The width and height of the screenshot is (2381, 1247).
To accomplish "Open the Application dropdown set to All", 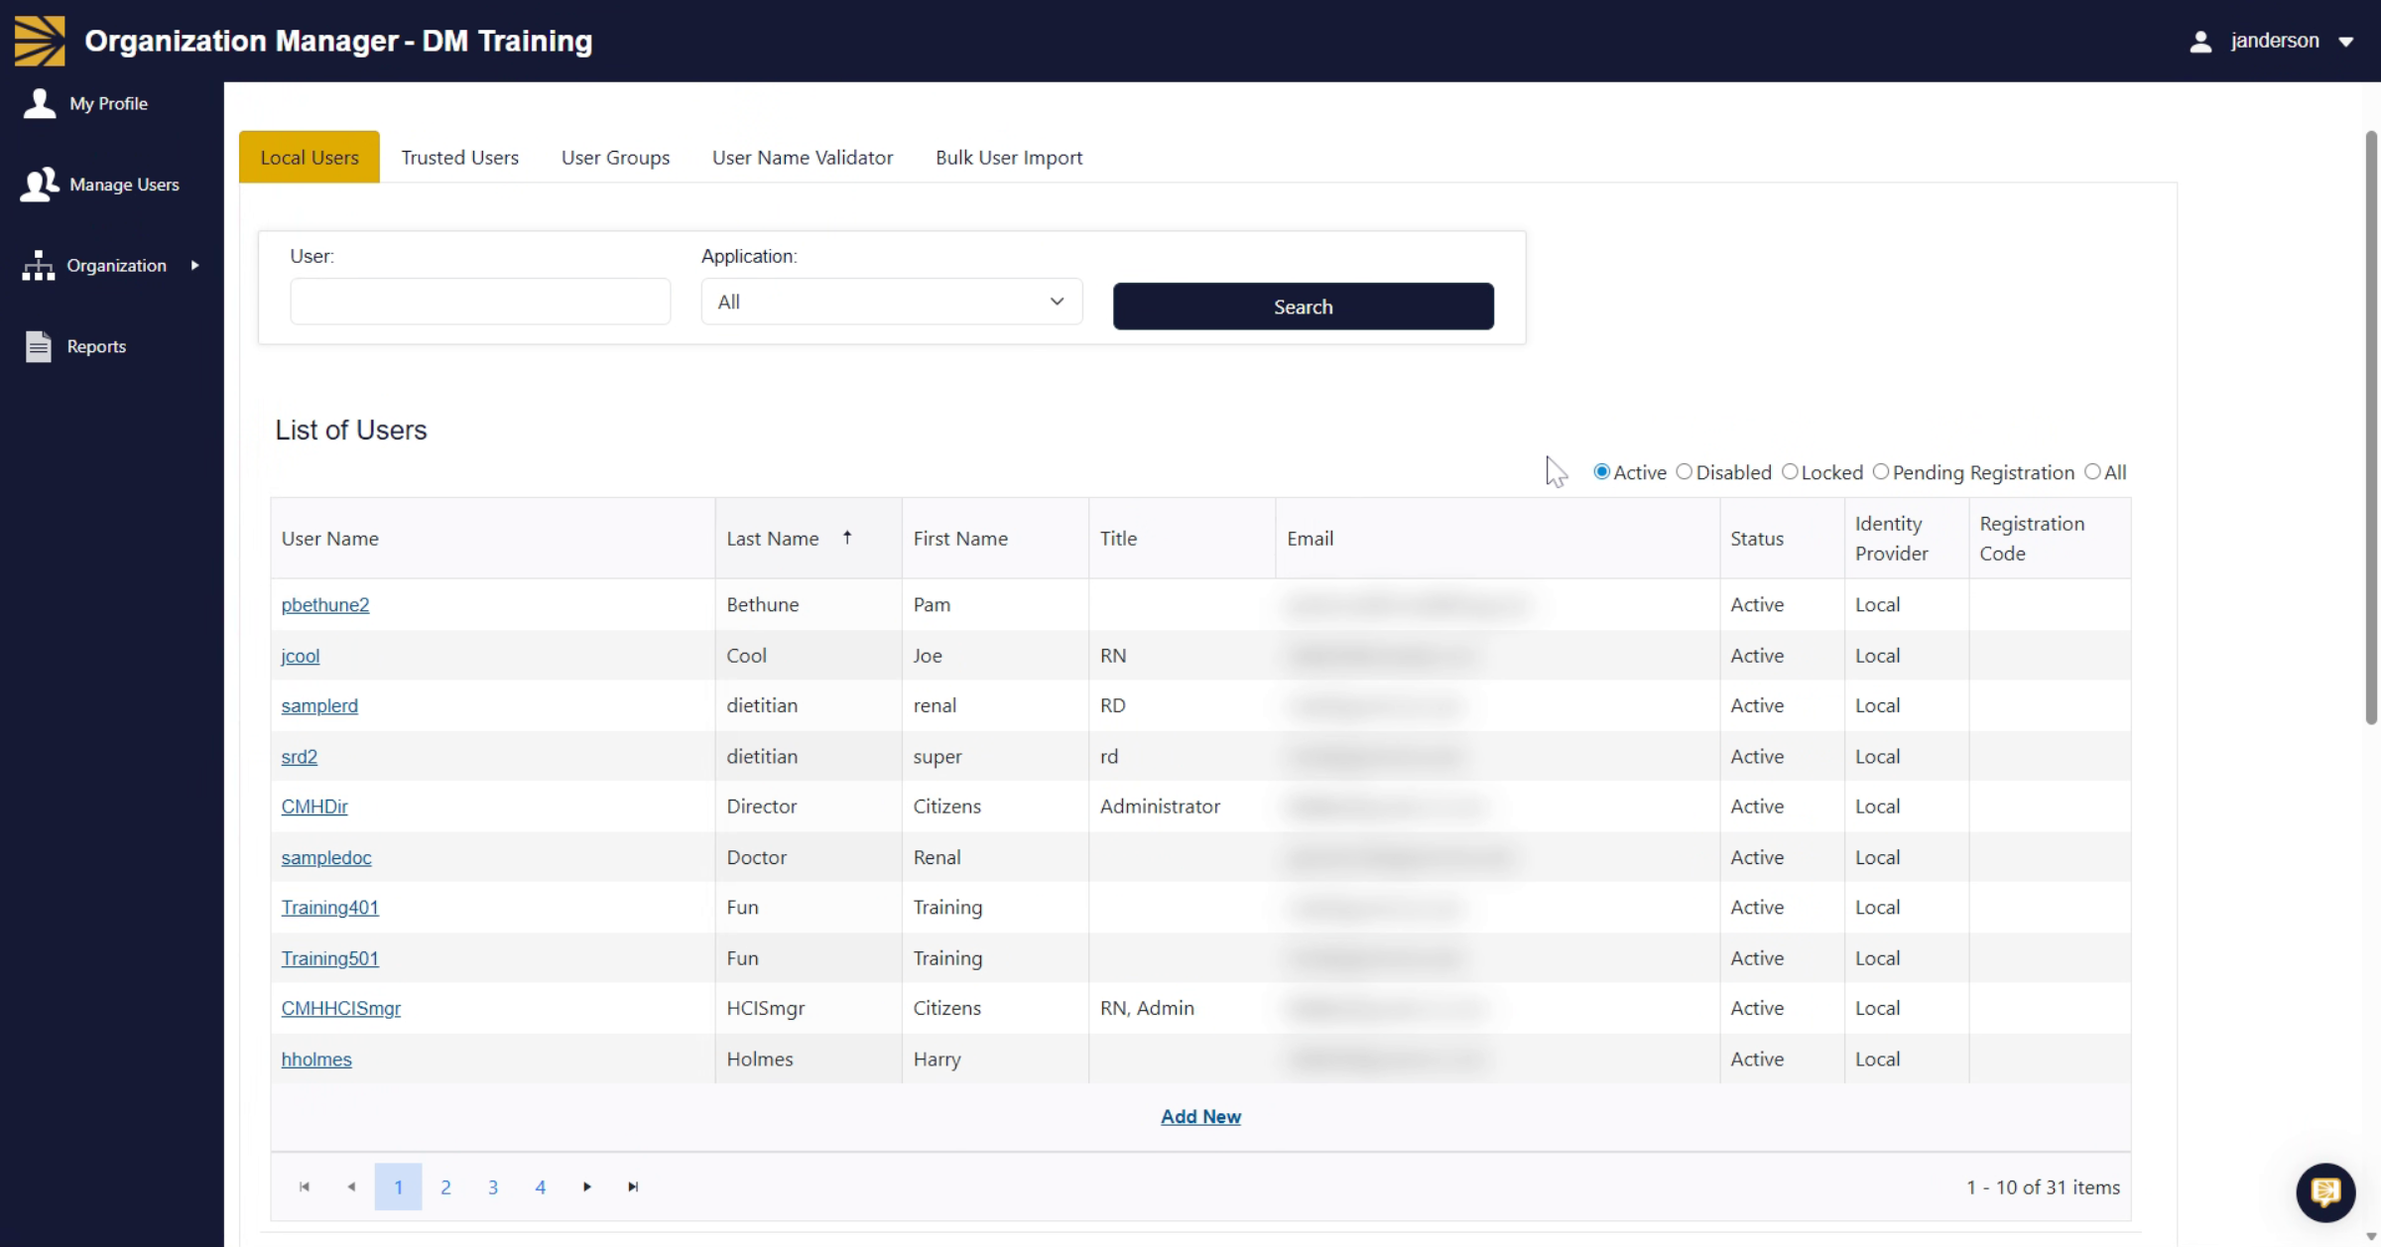I will [891, 302].
